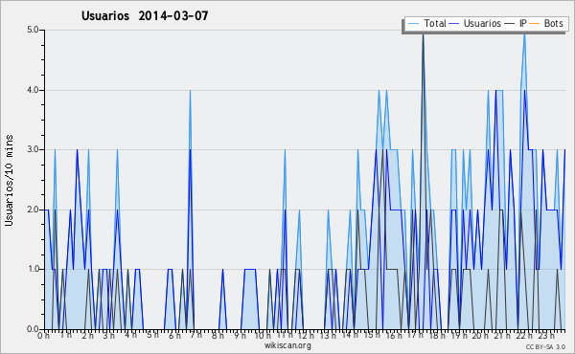
Task: Click the y-axis value 2.0
Action: click(x=33, y=210)
